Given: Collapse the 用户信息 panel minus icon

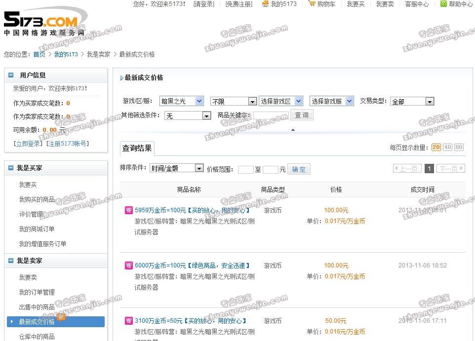Looking at the screenshot, I should pos(11,75).
